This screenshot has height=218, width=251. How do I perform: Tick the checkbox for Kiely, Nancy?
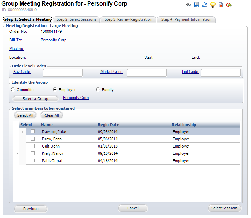coord(33,153)
